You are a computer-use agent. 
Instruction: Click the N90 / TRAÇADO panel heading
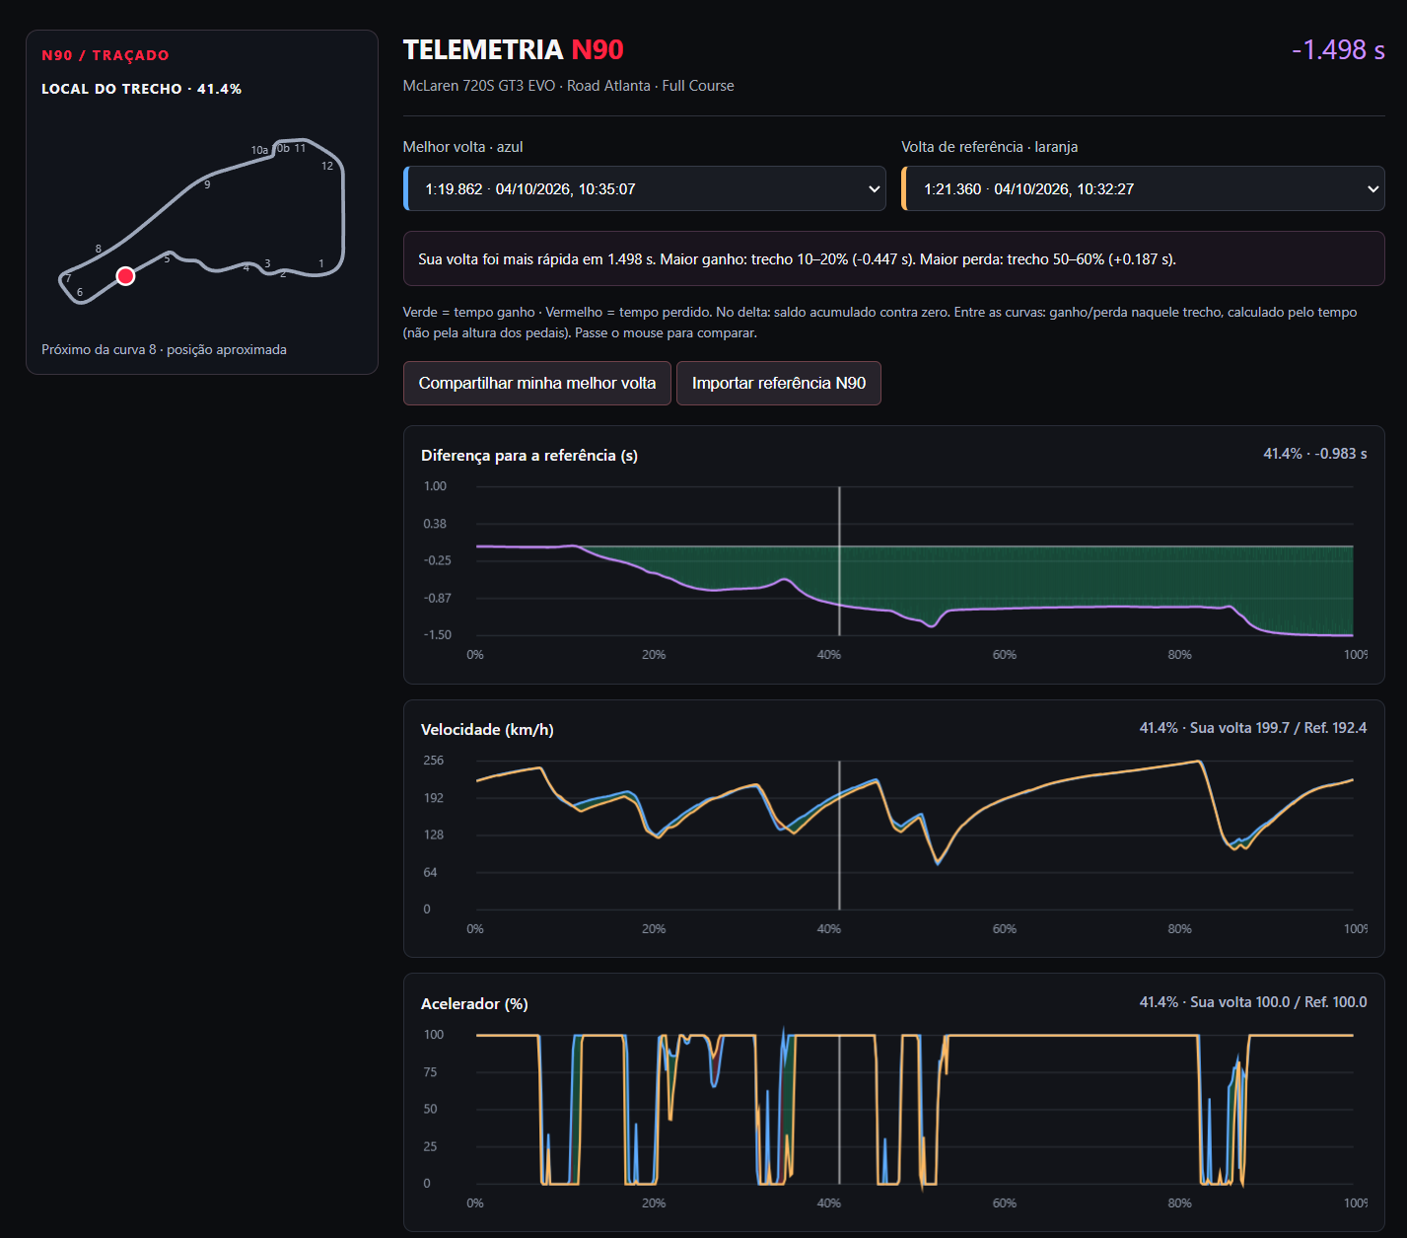click(x=106, y=55)
